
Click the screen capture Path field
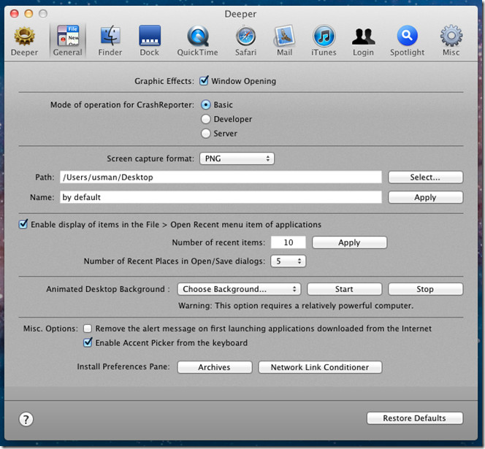(221, 177)
